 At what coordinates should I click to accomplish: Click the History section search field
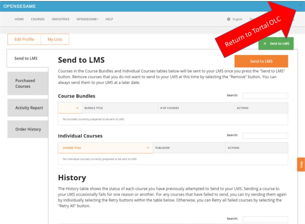click(x=265, y=219)
